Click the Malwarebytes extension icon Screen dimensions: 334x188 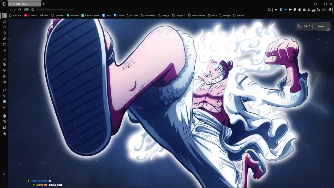click(x=290, y=10)
